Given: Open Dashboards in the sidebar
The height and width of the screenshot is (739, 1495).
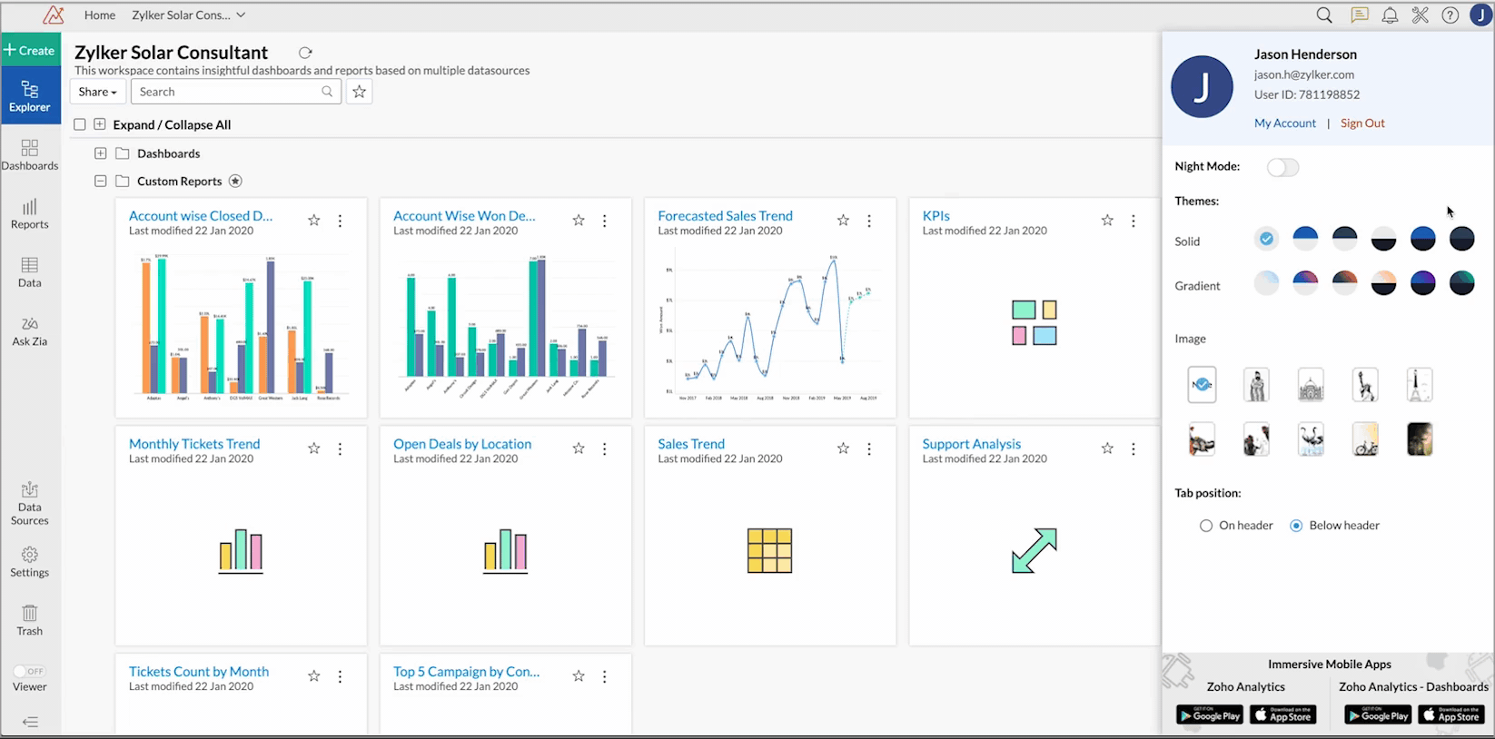Looking at the screenshot, I should (30, 155).
